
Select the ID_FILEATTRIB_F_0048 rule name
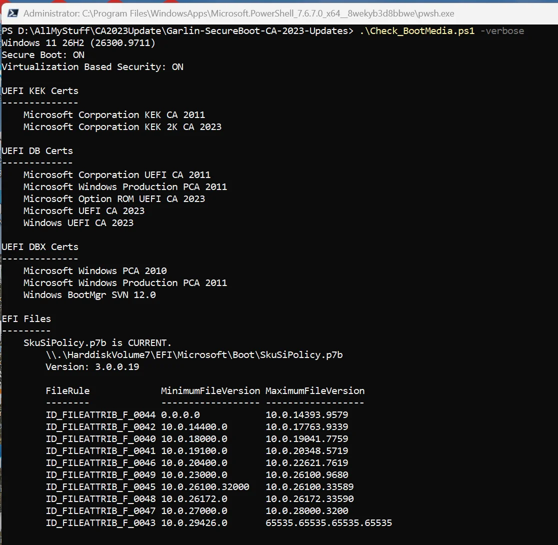click(100, 499)
